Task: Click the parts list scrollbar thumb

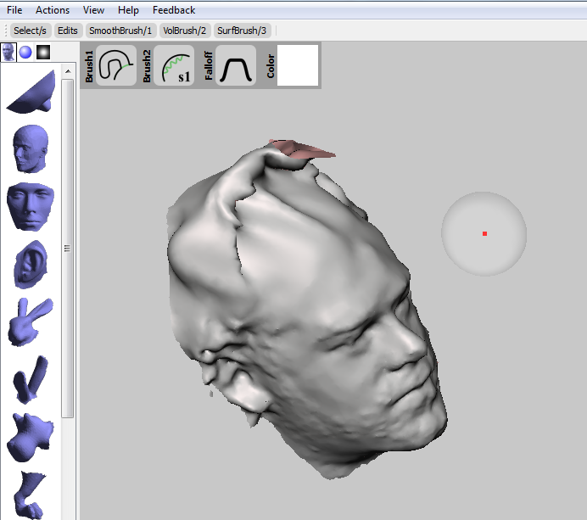Action: [67, 248]
